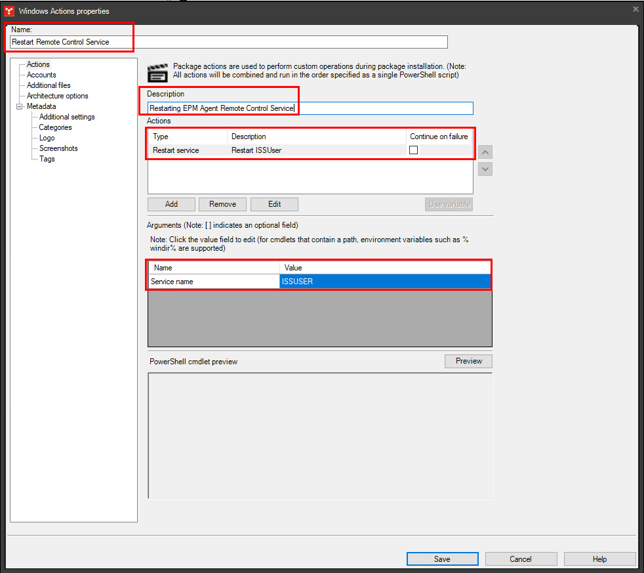Image resolution: width=644 pixels, height=573 pixels.
Task: Open the Additional files page
Action: (x=49, y=85)
